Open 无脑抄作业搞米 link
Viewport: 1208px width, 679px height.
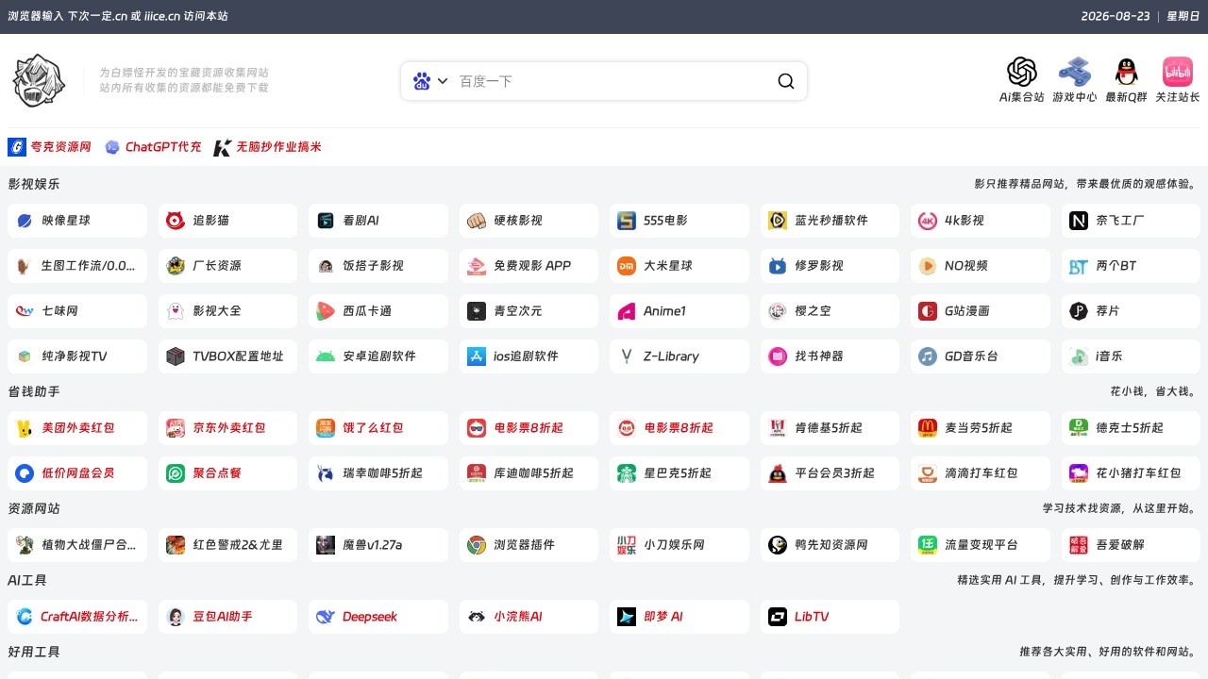[267, 147]
